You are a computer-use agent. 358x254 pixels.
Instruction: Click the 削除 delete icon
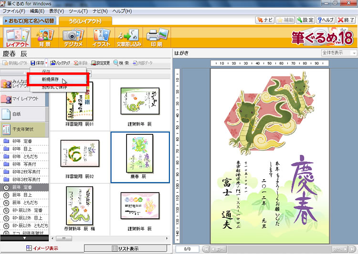click(81, 63)
